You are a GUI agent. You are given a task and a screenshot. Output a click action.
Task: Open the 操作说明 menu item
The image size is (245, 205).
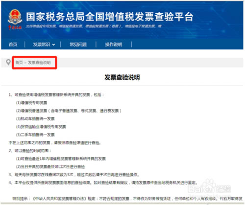pyautogui.click(x=114, y=45)
